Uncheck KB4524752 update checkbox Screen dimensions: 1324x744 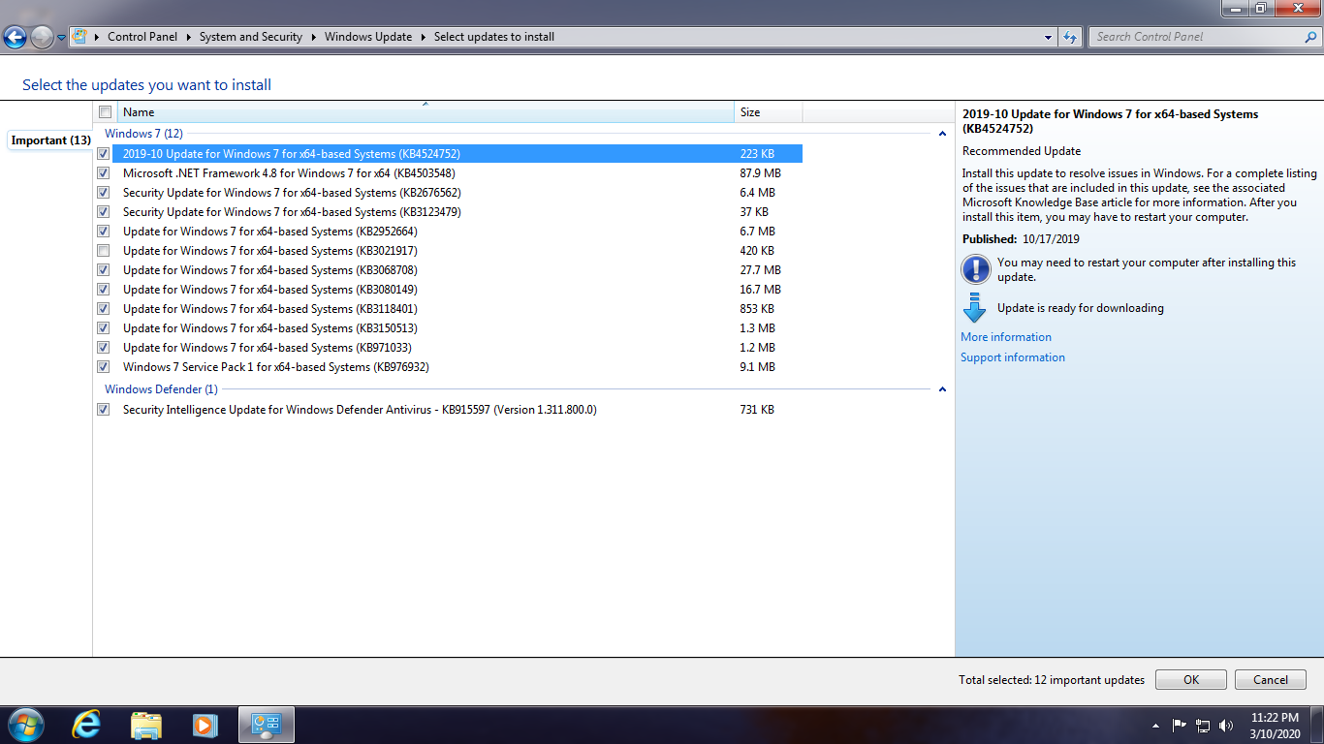(104, 154)
